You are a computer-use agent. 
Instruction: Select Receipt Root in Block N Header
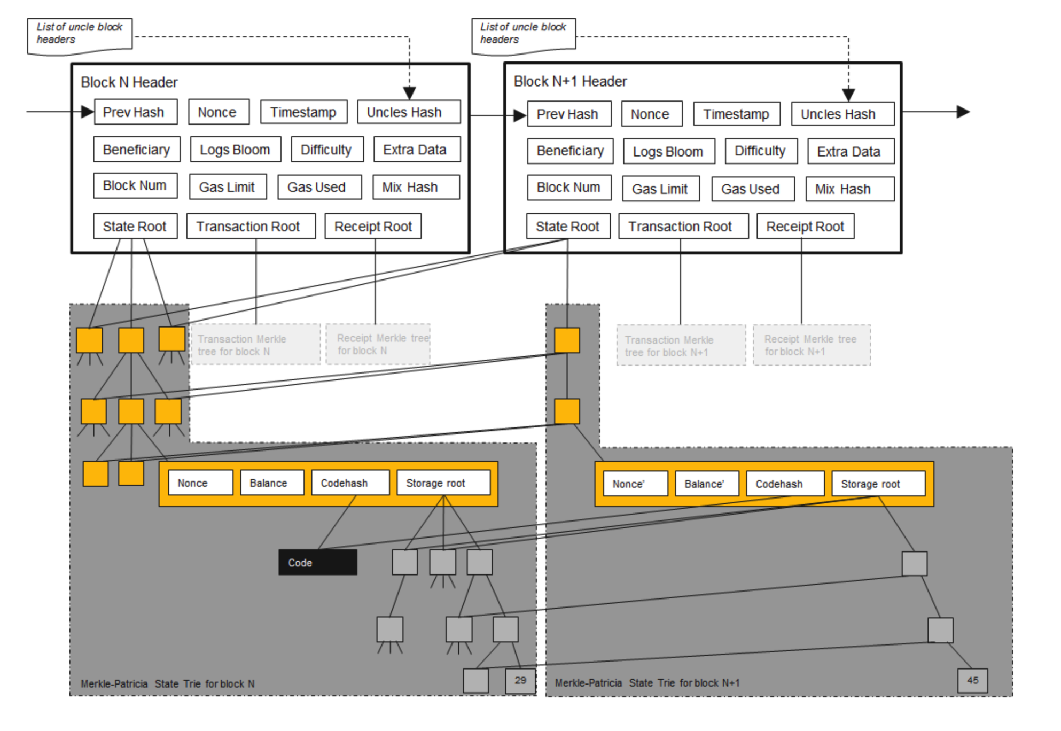[x=373, y=226]
